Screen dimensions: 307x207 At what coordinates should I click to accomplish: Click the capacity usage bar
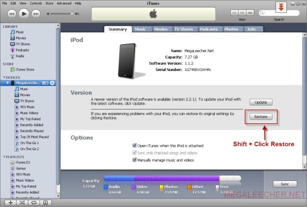coord(172,178)
